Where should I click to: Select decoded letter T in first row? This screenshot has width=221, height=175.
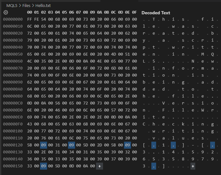tap(154, 19)
